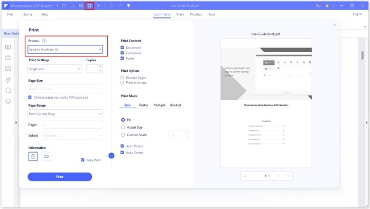The image size is (370, 209).
Task: Click the email icon in title toolbar
Action: point(81,6)
